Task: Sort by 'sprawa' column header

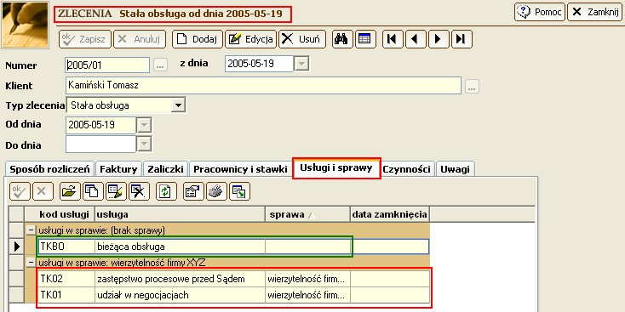Action: (x=307, y=214)
